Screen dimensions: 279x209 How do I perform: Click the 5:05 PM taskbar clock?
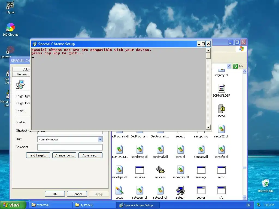tap(269, 205)
